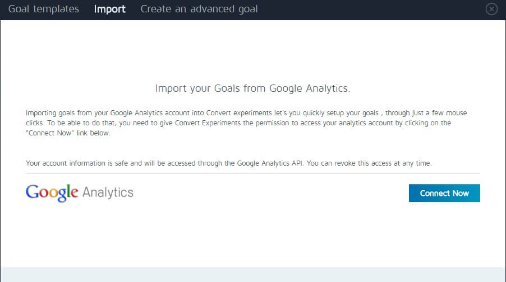506x282 pixels.
Task: Click the "Google Analytics API" phrase
Action: coord(269,163)
